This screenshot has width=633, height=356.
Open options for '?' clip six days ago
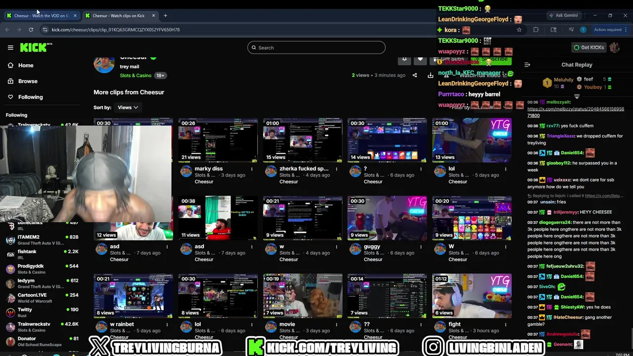tap(421, 169)
